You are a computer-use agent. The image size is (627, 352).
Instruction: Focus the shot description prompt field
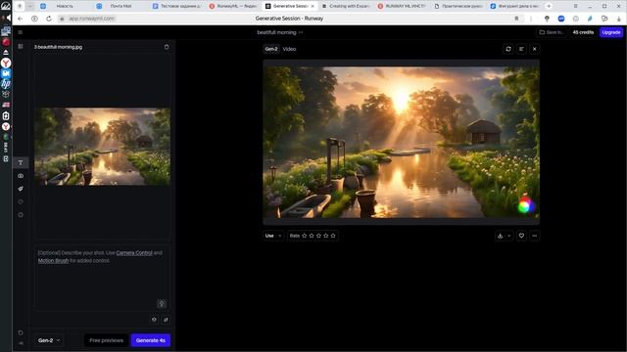point(102,278)
